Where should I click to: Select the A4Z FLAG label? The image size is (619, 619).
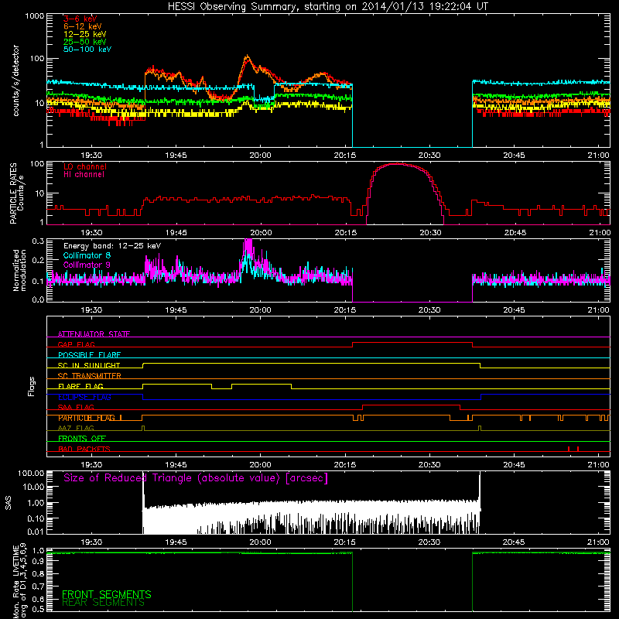76,428
